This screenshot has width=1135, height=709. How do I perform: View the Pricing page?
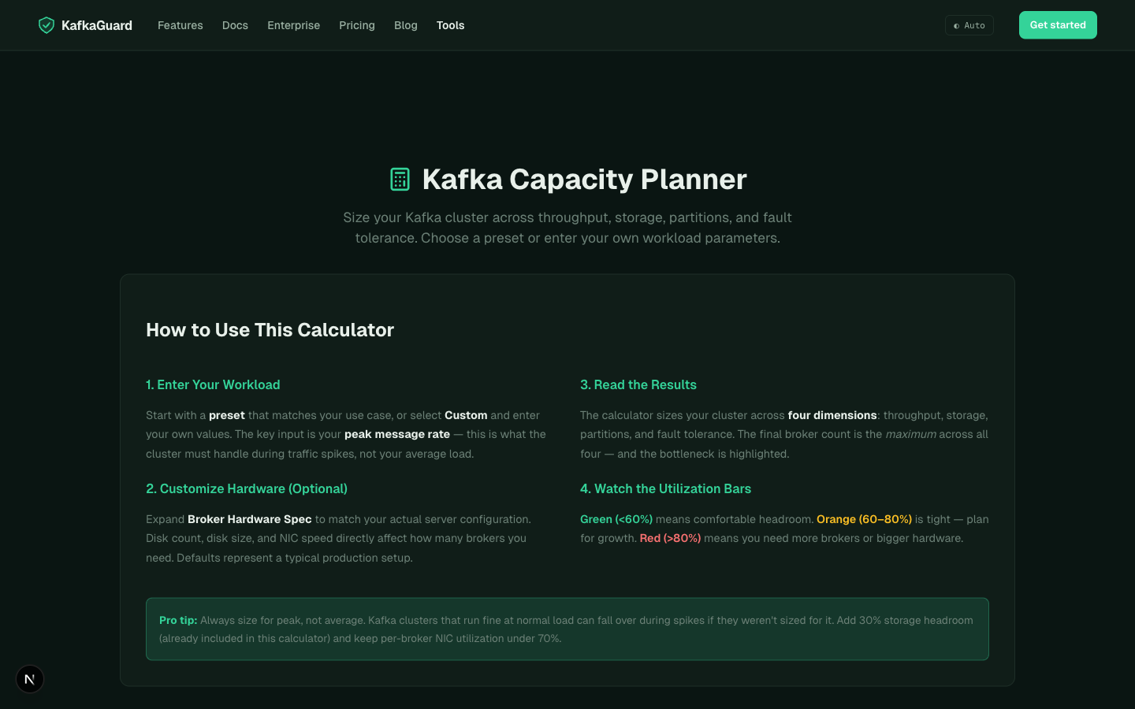[x=357, y=25]
